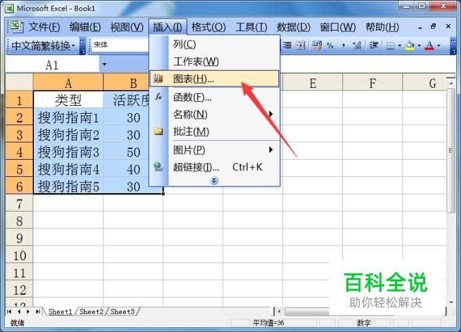Go to first sheet with tab navigation arrow
Viewport: 461px width, 332px height.
(x=9, y=311)
